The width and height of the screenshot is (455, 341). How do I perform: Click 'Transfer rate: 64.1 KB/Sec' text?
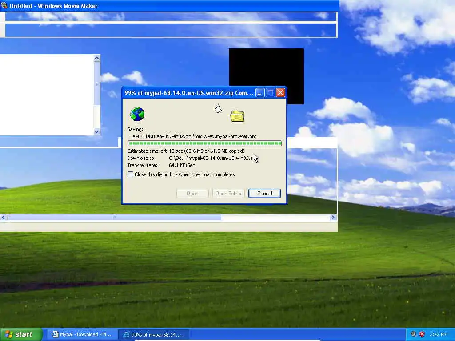(161, 165)
